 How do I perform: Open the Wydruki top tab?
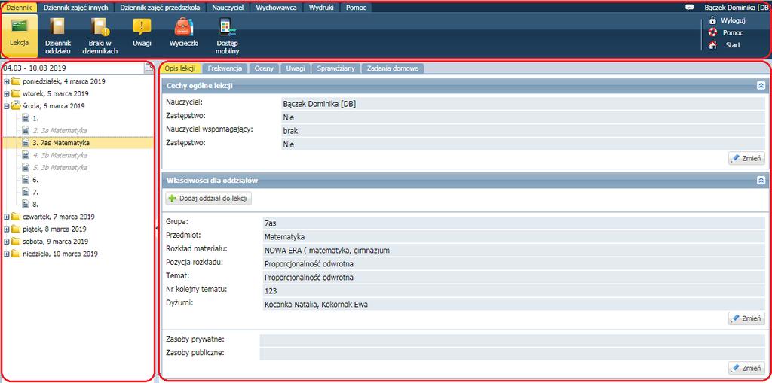click(321, 8)
